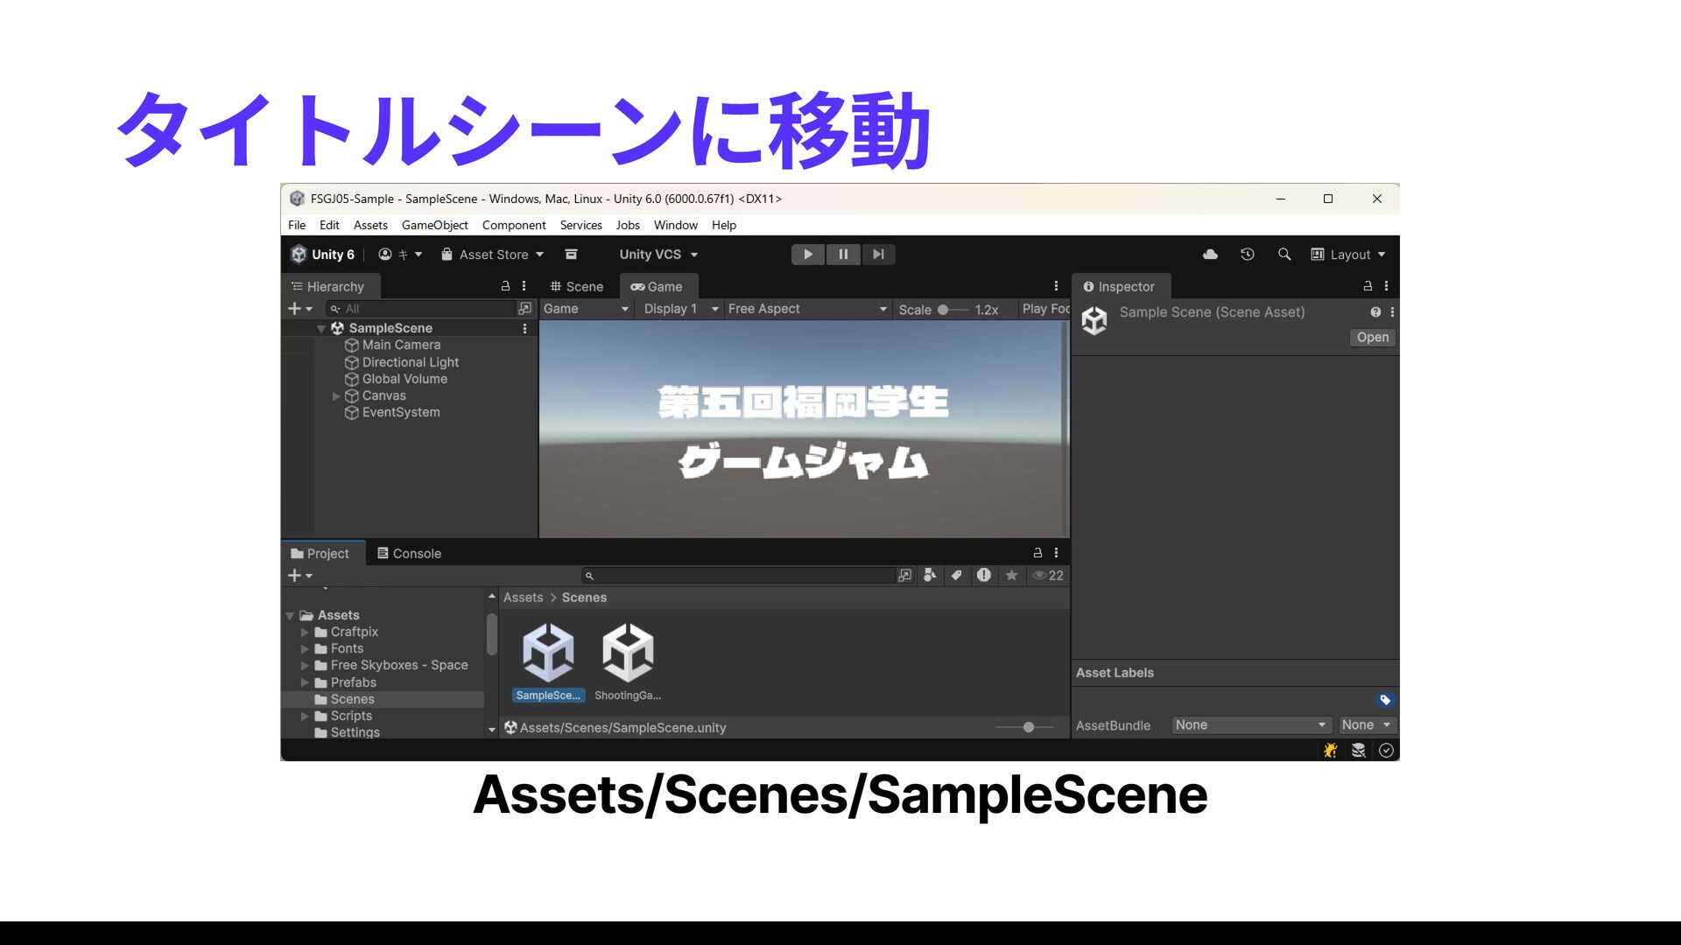The width and height of the screenshot is (1681, 945).
Task: Click the Pause playback button
Action: click(842, 255)
